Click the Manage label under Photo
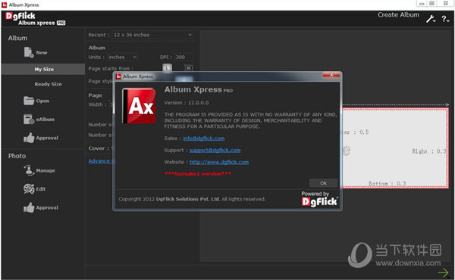The width and height of the screenshot is (455, 280). point(45,170)
